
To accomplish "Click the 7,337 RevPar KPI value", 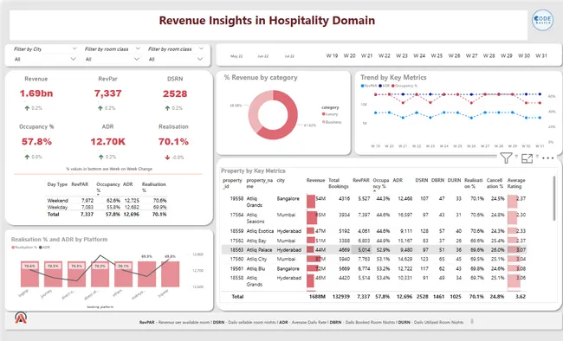I will [x=107, y=93].
